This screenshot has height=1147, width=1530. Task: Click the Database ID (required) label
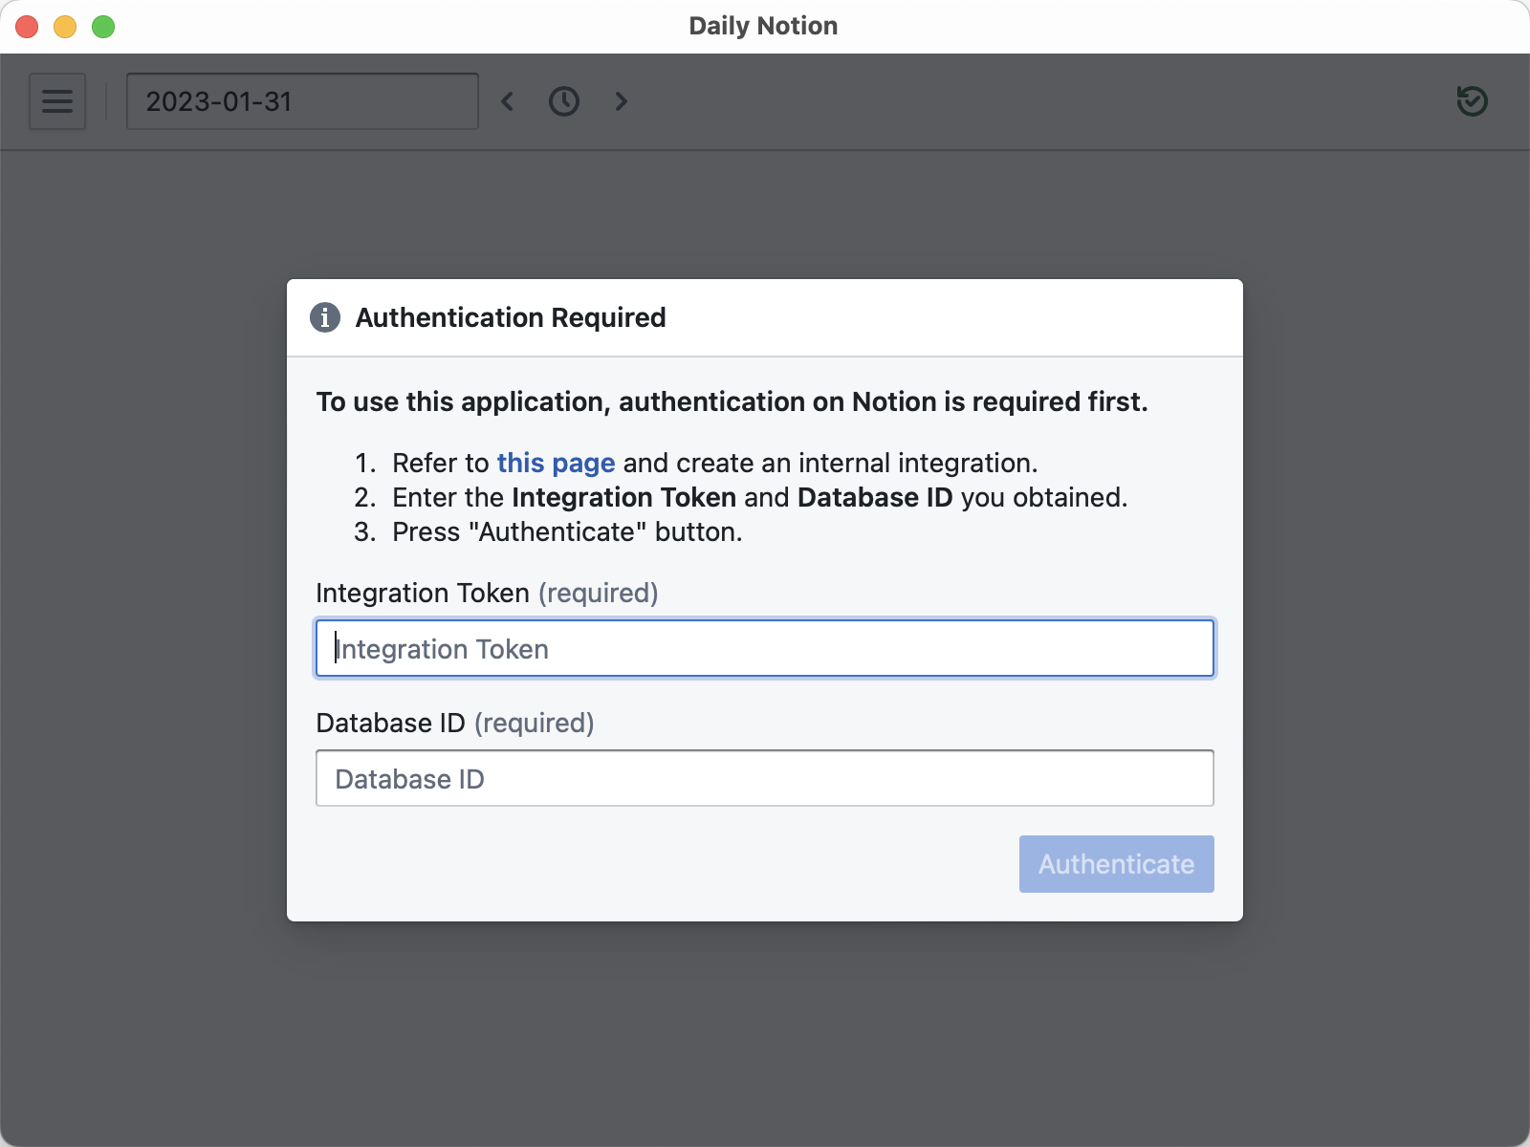pyautogui.click(x=455, y=724)
